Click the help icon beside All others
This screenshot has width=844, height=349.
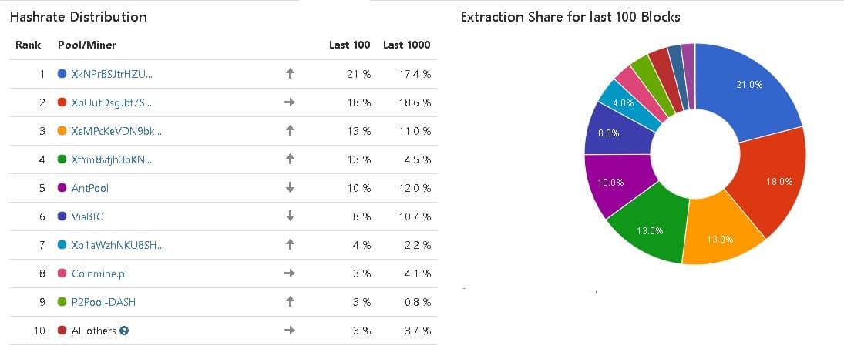pyautogui.click(x=124, y=331)
